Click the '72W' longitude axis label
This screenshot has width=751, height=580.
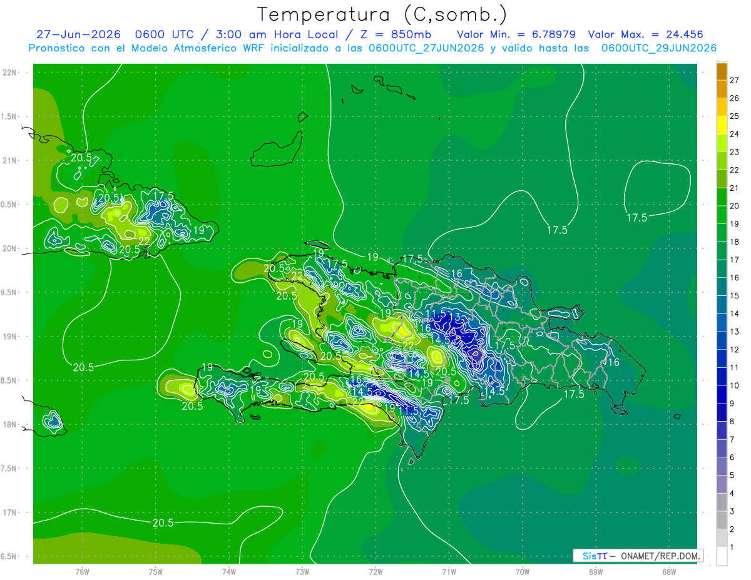point(375,571)
